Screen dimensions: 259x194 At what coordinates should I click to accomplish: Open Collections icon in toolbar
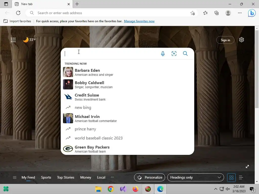[217, 13]
